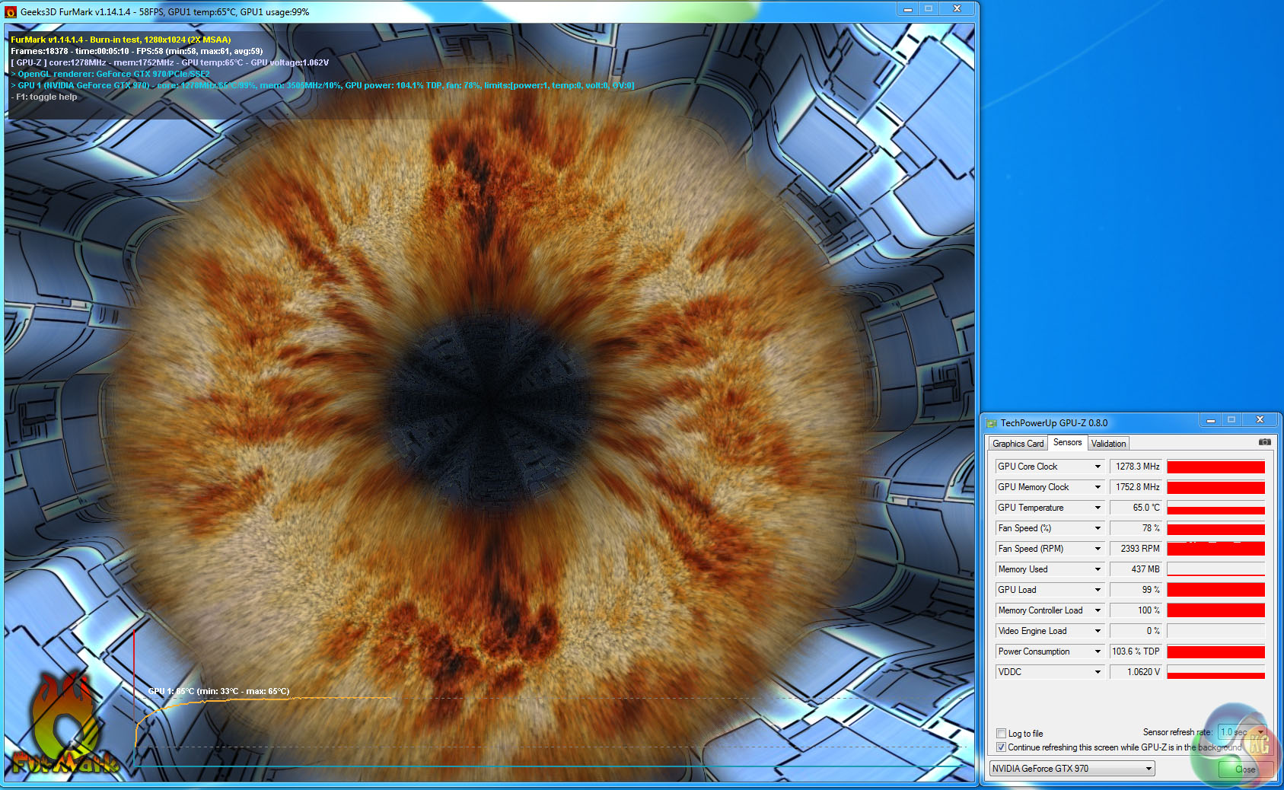
Task: Open the Validation tab
Action: [1108, 444]
